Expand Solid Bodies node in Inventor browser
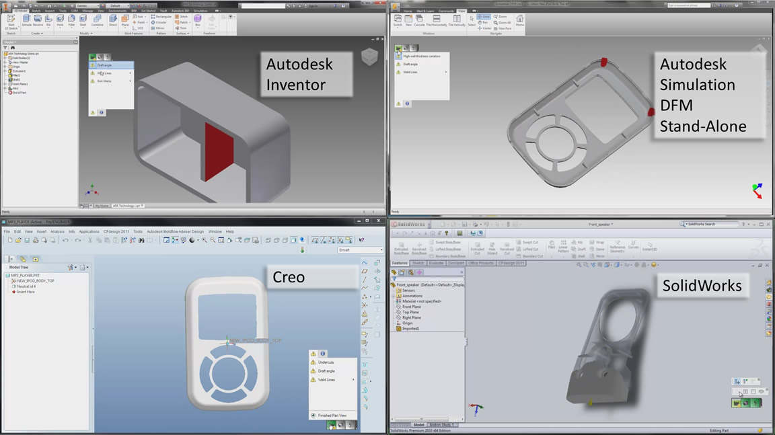Viewport: 775px width, 435px height. (5, 58)
